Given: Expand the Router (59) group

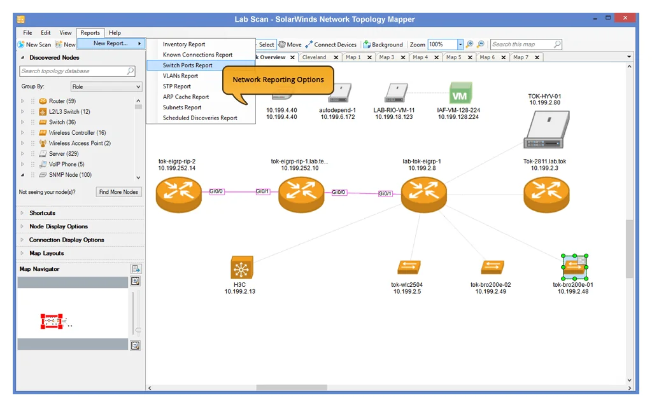Looking at the screenshot, I should pos(23,101).
